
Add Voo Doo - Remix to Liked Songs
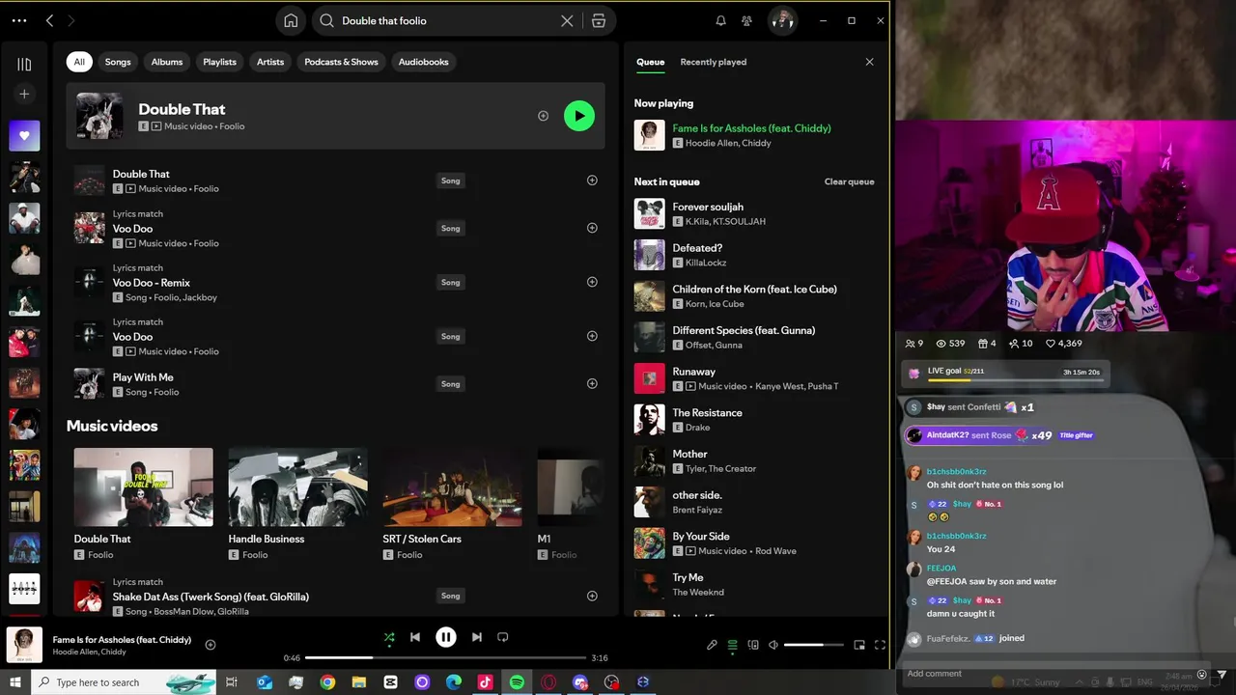592,282
